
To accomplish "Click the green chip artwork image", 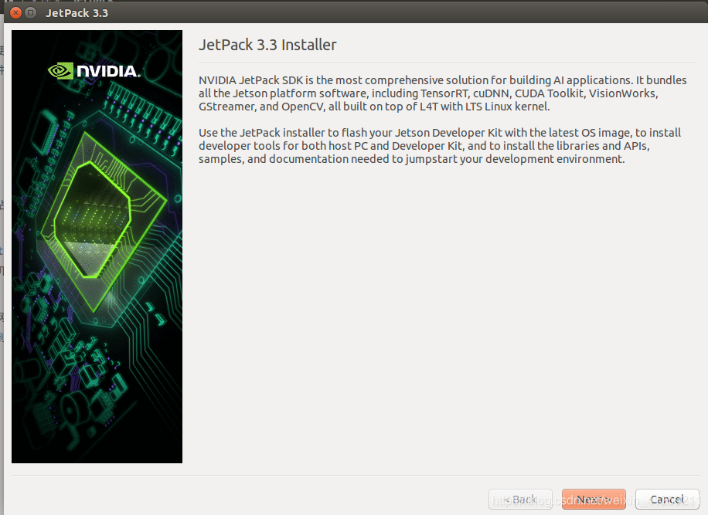I will pos(97,246).
